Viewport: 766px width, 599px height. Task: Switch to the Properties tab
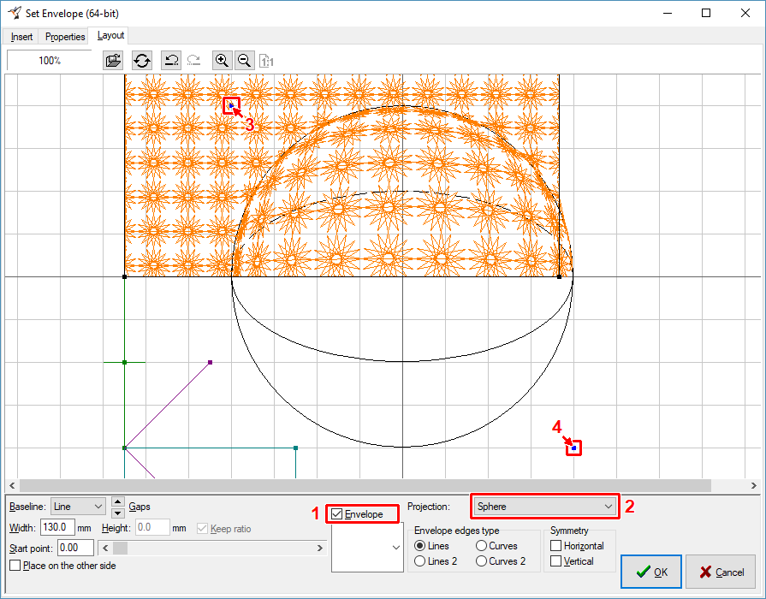coord(64,36)
